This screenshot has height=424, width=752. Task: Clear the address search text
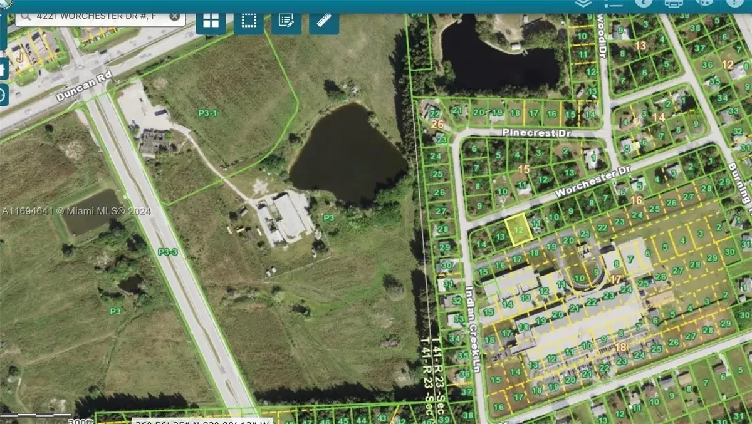point(174,17)
